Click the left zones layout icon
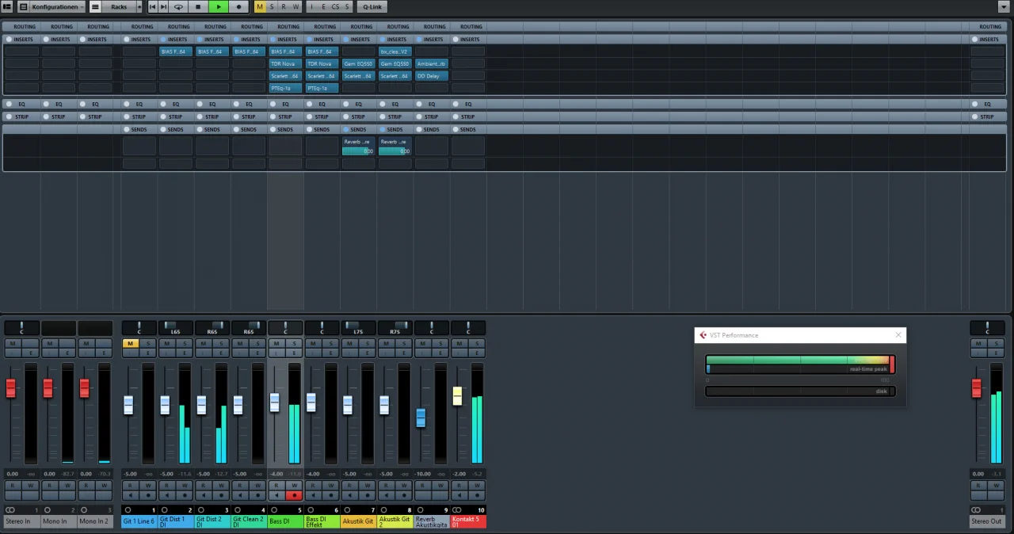Screen dimensions: 1014x534 [7, 7]
